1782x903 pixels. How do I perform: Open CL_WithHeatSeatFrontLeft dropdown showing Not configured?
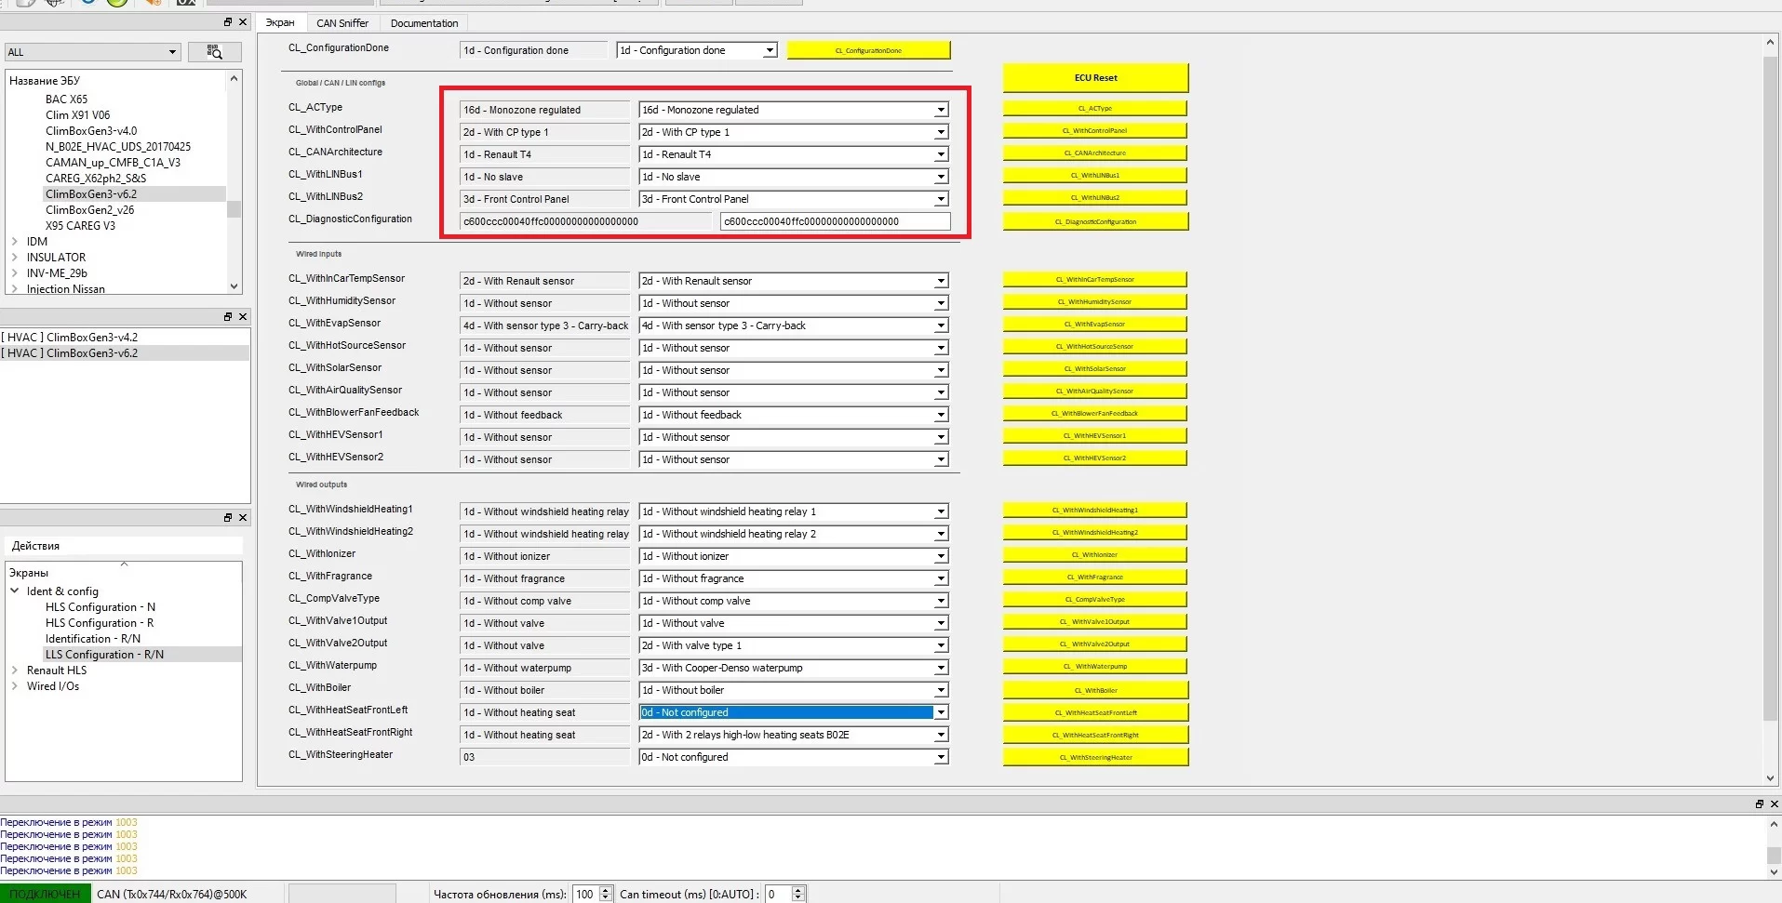(x=941, y=712)
